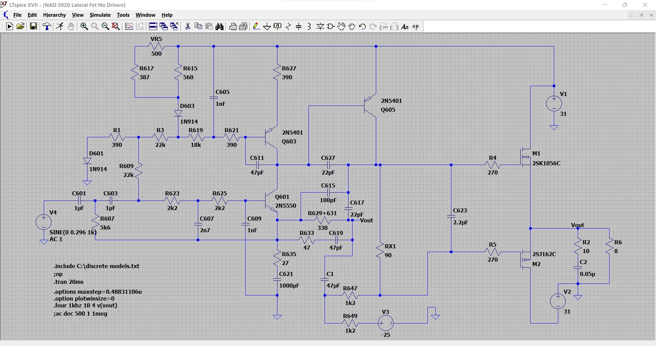Click the transistor label 'Q605'

click(388, 110)
